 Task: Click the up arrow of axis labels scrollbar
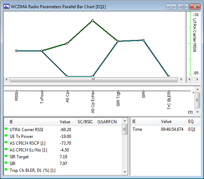click(198, 89)
